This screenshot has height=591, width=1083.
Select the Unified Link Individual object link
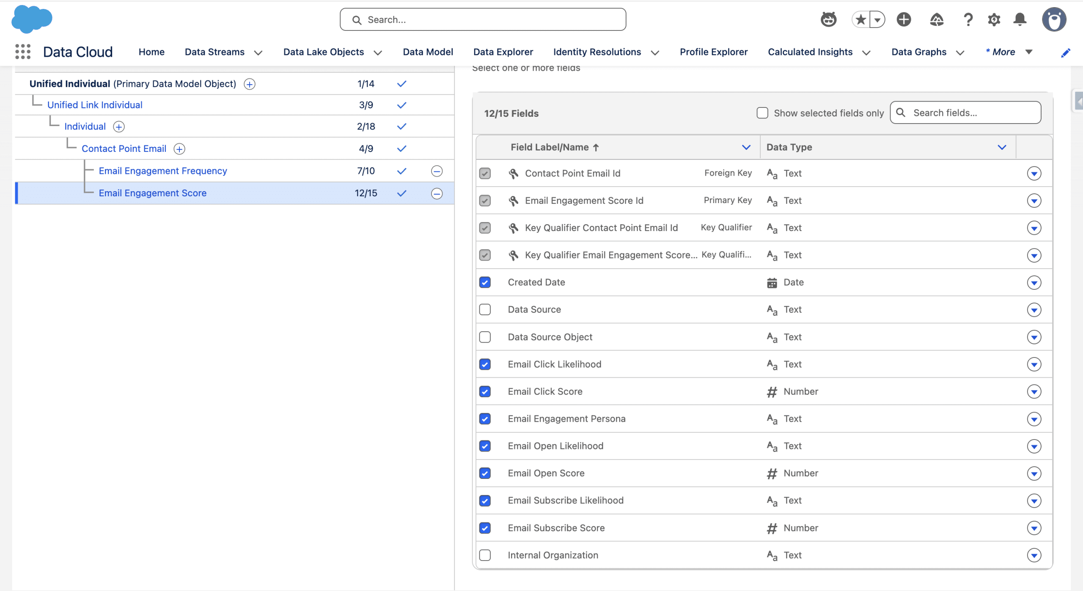coord(95,105)
